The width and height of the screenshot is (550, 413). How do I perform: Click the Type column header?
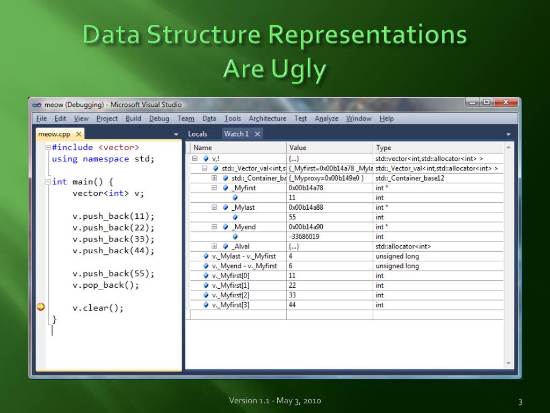(x=438, y=148)
